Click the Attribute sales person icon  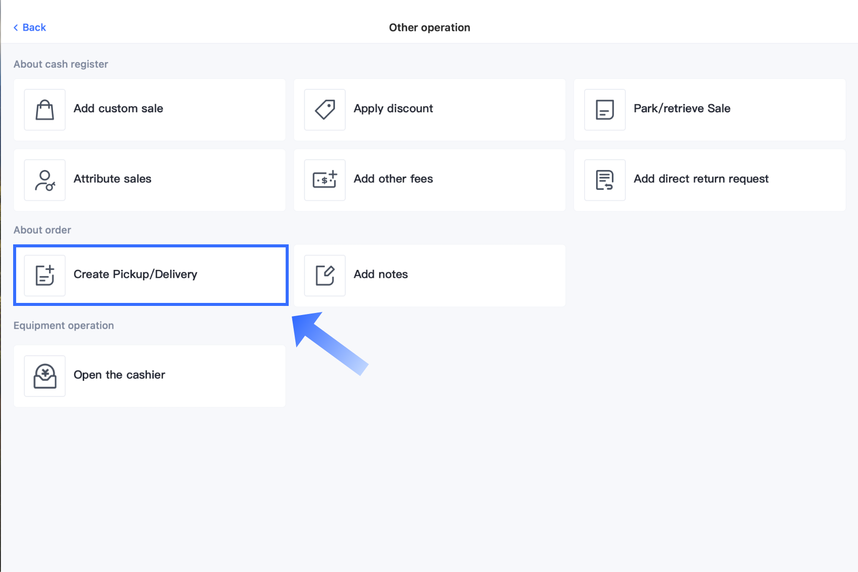click(45, 180)
